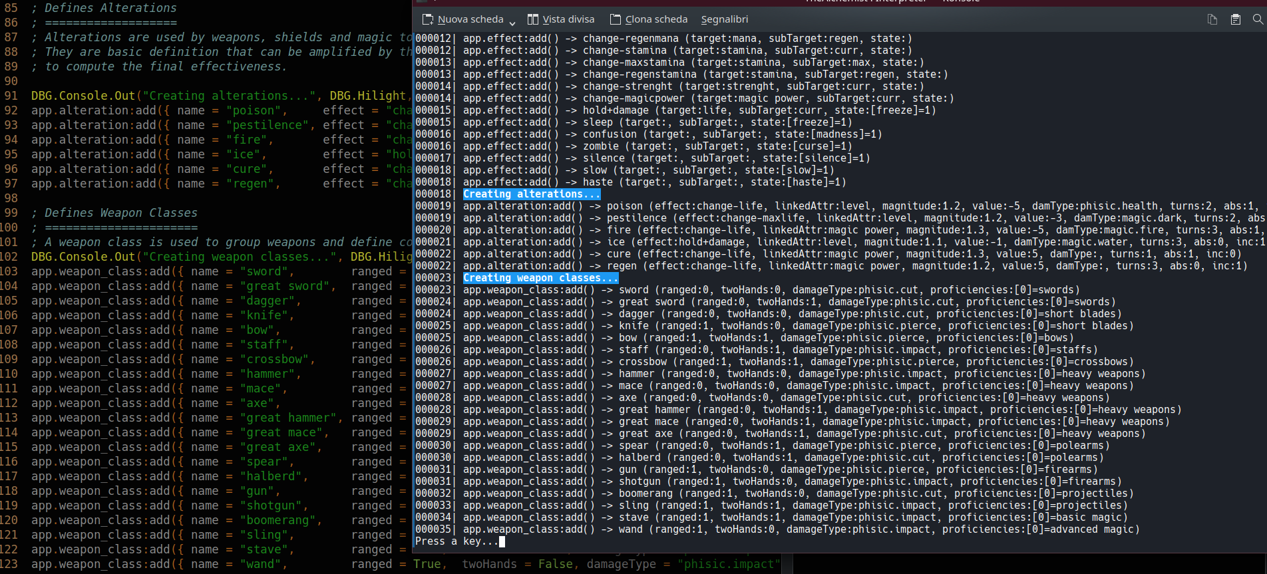This screenshot has width=1267, height=574.
Task: Click the "great sword" string in code editor
Action: coord(285,286)
